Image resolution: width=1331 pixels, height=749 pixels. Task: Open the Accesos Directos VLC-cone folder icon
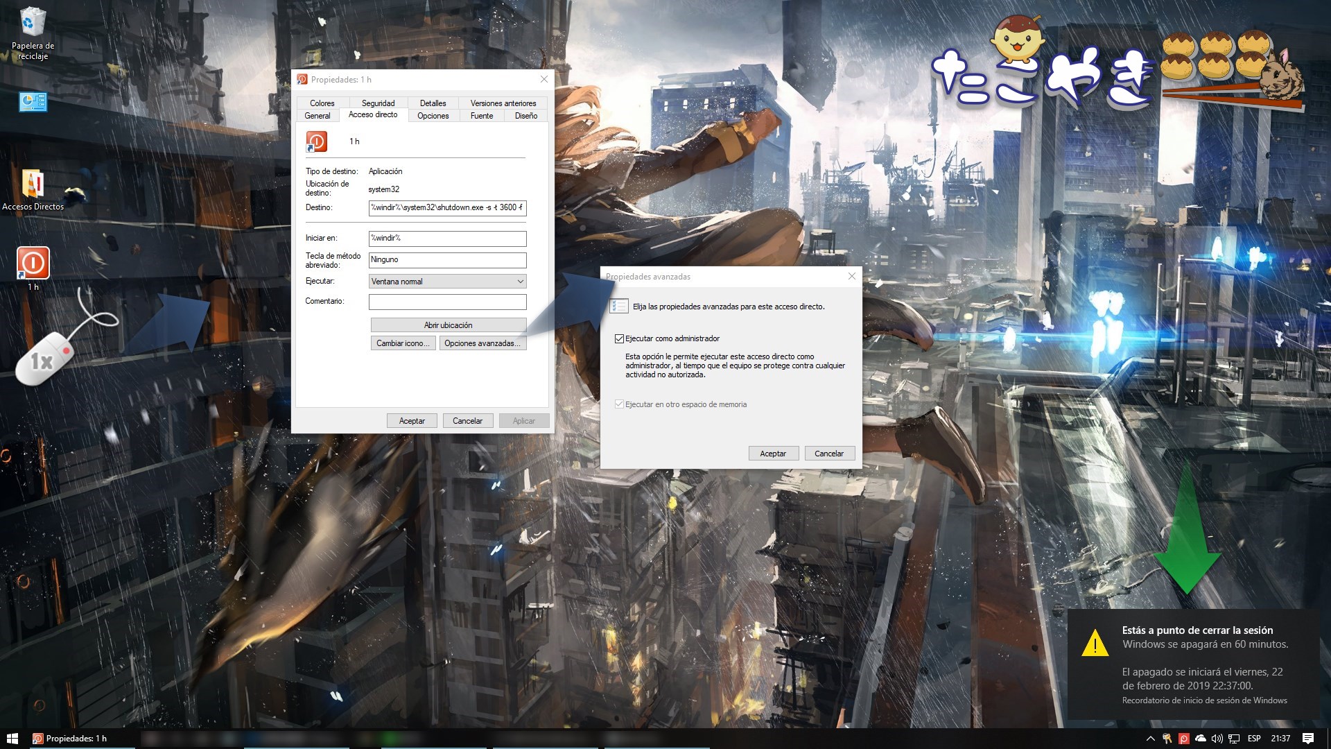33,189
